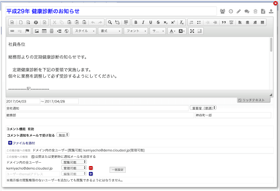Click the trash delete icon in header
The height and width of the screenshot is (191, 280).
pos(255,11)
